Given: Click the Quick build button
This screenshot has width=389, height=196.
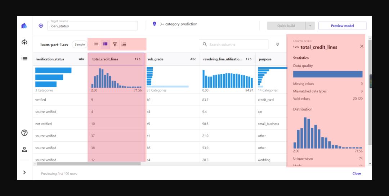Looking at the screenshot, I should pyautogui.click(x=286, y=26).
